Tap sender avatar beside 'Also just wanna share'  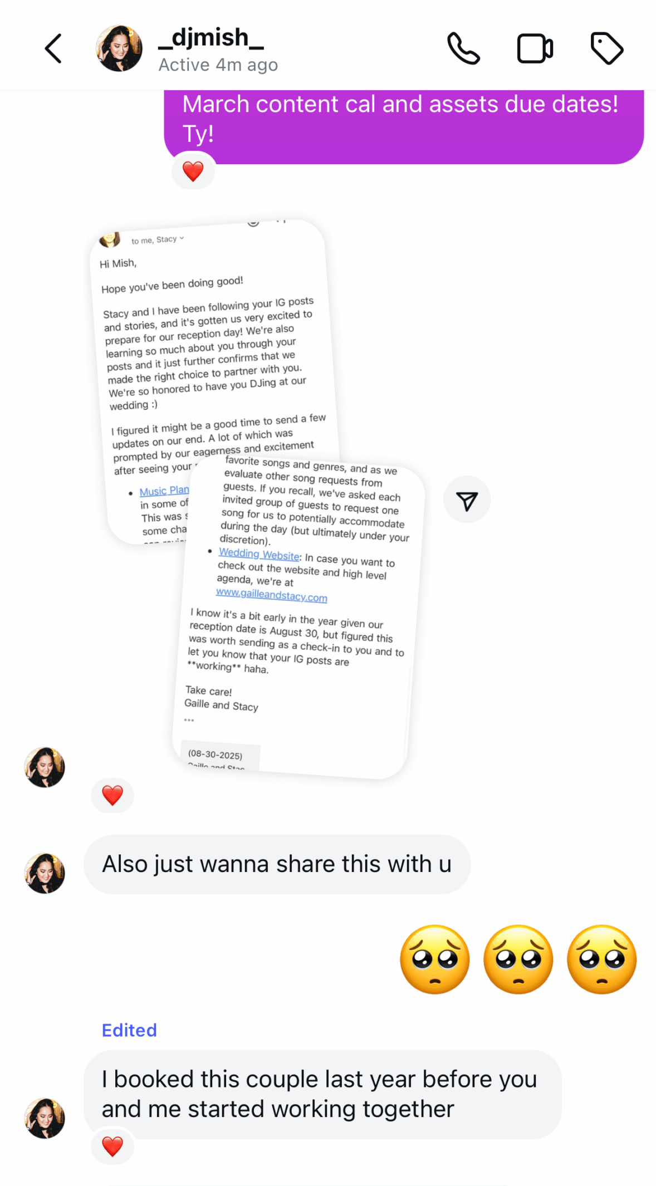tap(45, 873)
